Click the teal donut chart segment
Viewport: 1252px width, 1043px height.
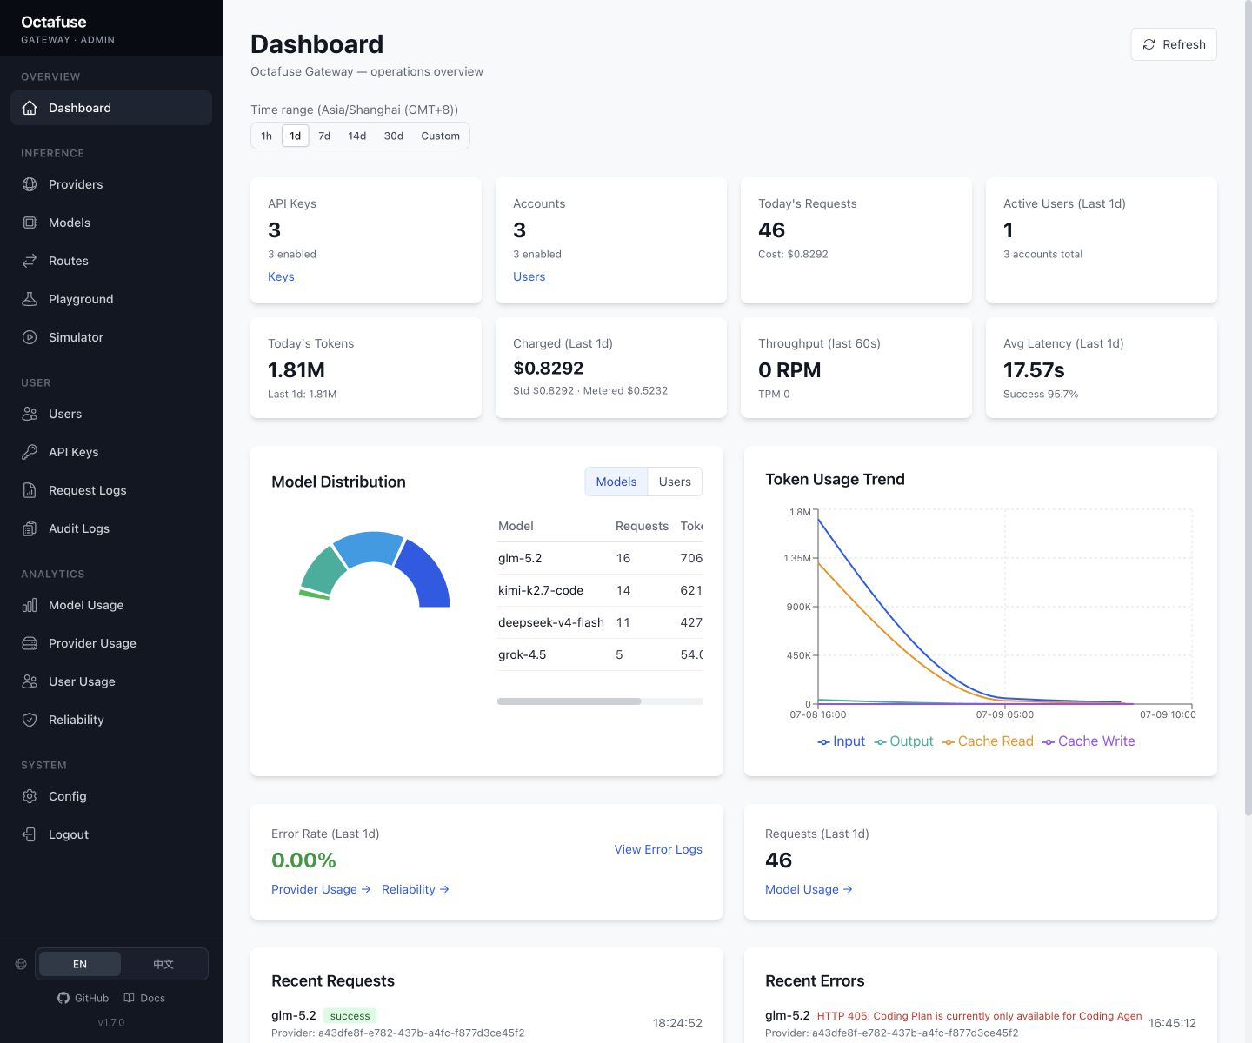point(322,571)
